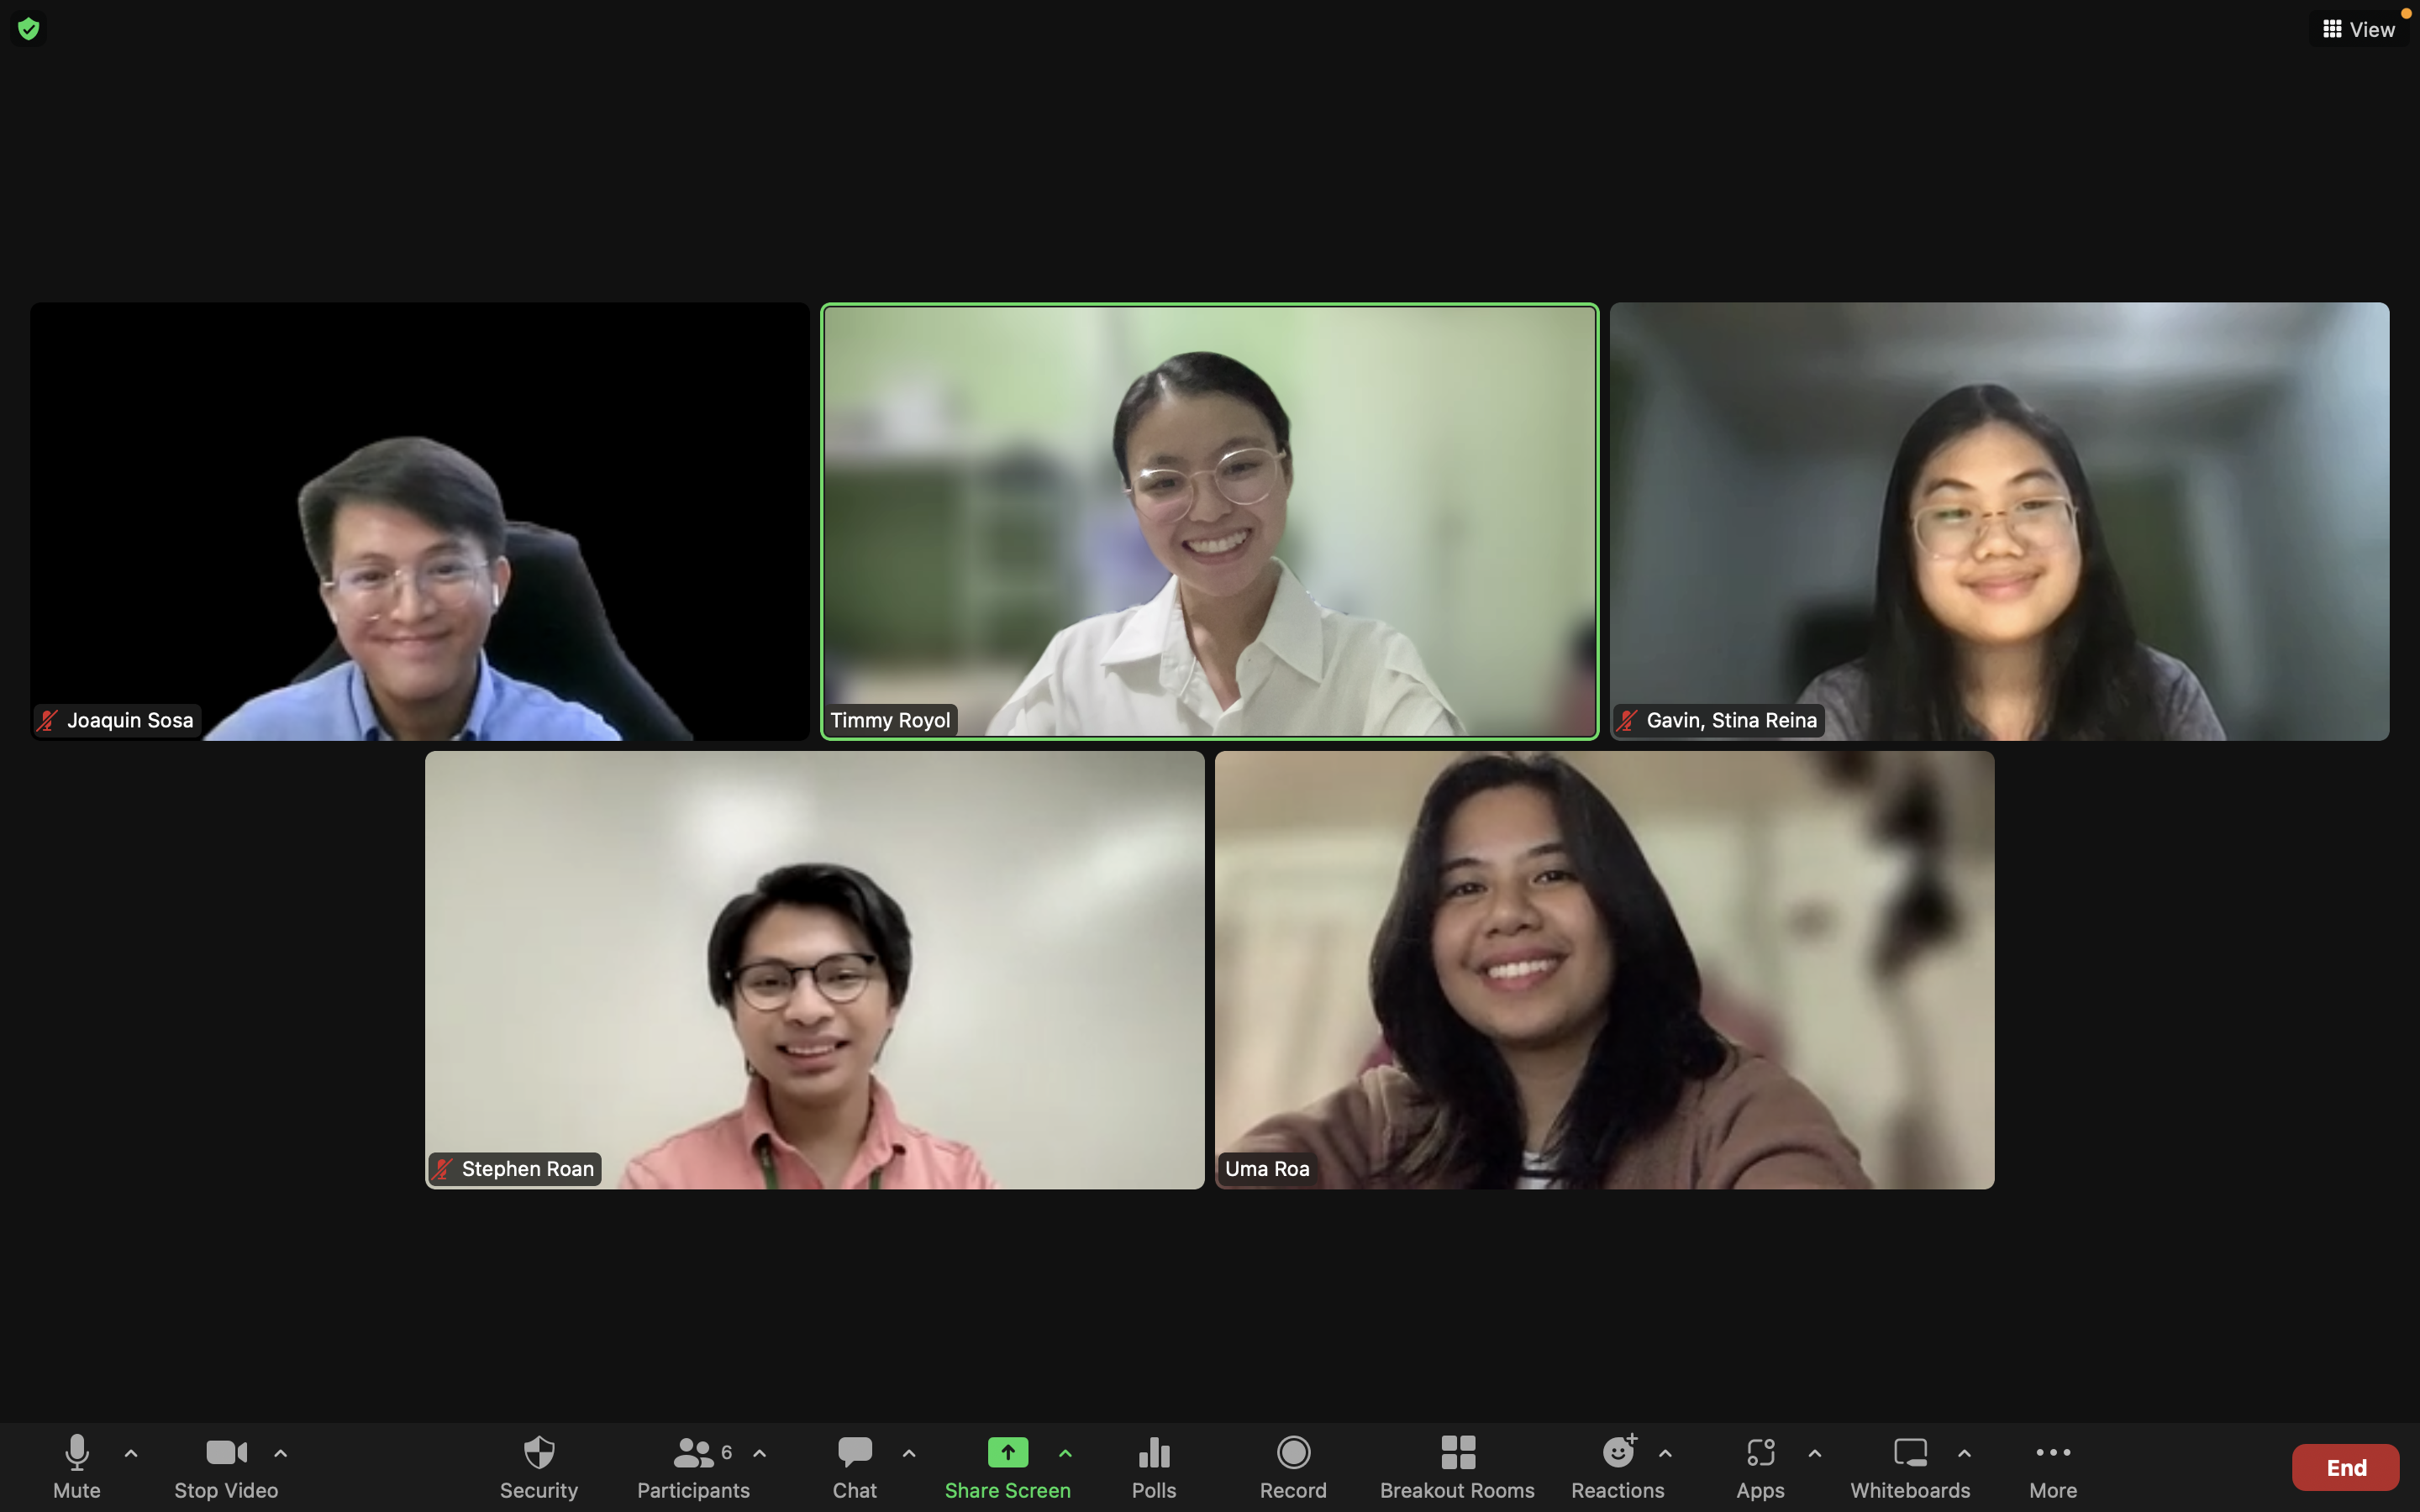Click the Timmy Royol name label
The width and height of the screenshot is (2420, 1512).
coord(890,720)
